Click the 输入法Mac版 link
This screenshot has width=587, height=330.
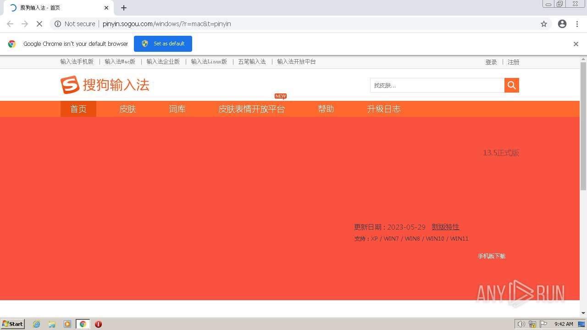120,61
